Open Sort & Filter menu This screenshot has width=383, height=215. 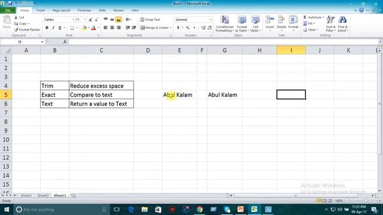click(331, 24)
